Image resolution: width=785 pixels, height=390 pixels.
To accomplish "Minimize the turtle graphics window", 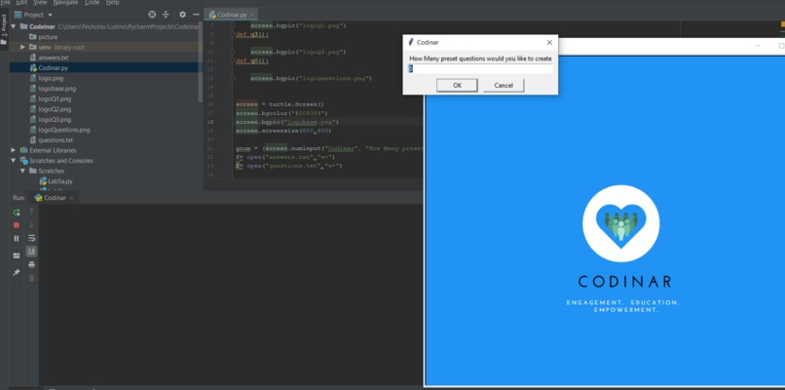I will 758,46.
